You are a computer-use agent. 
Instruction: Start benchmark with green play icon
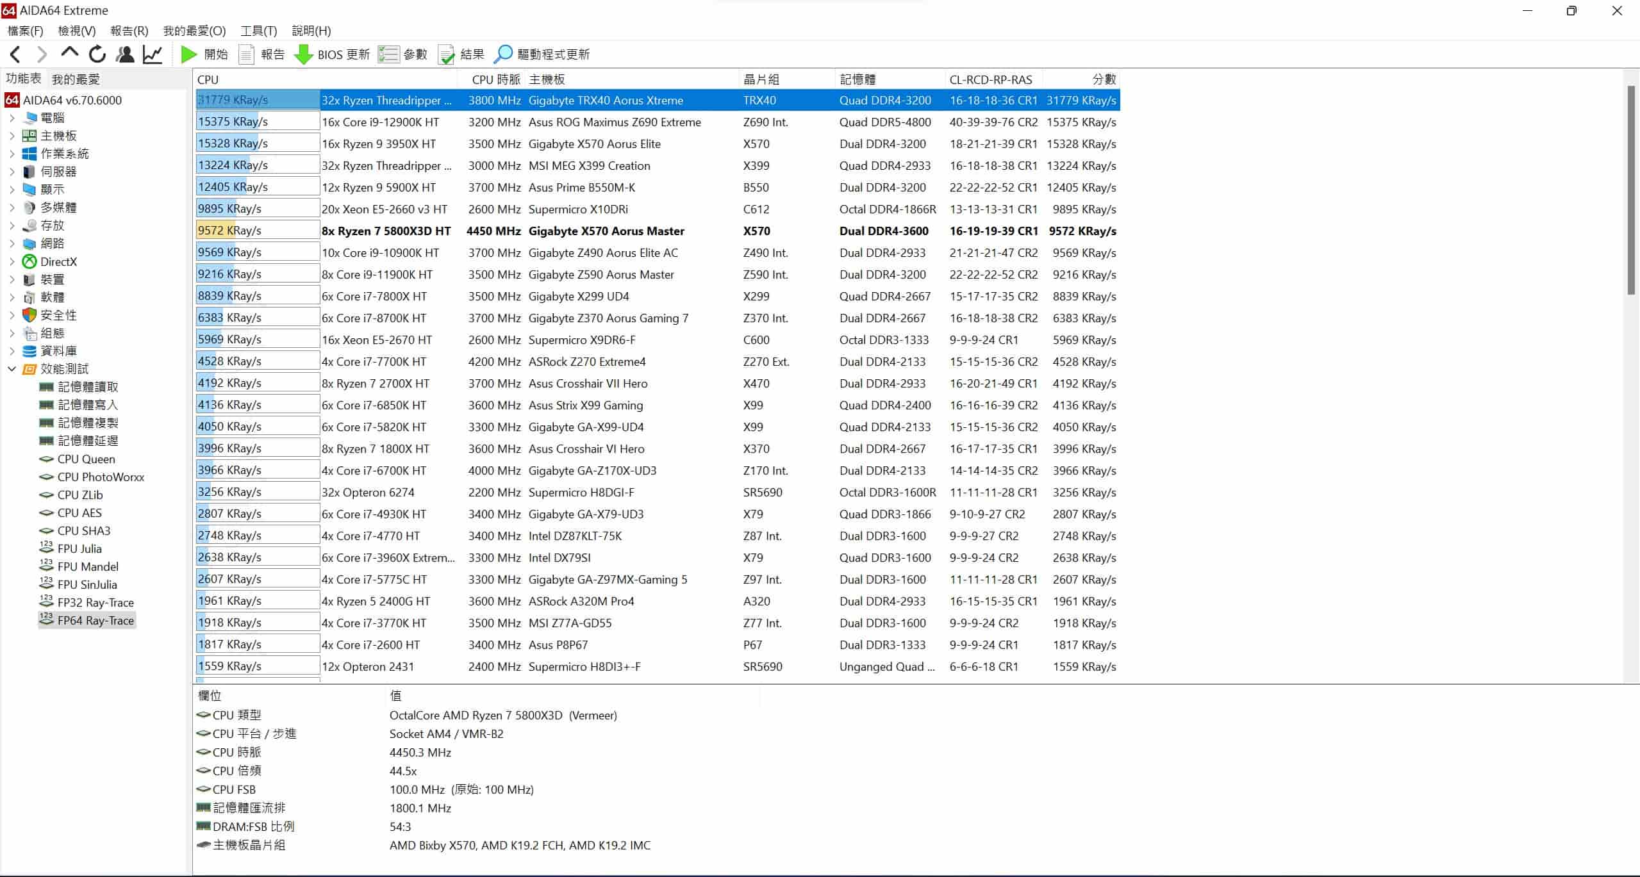189,54
